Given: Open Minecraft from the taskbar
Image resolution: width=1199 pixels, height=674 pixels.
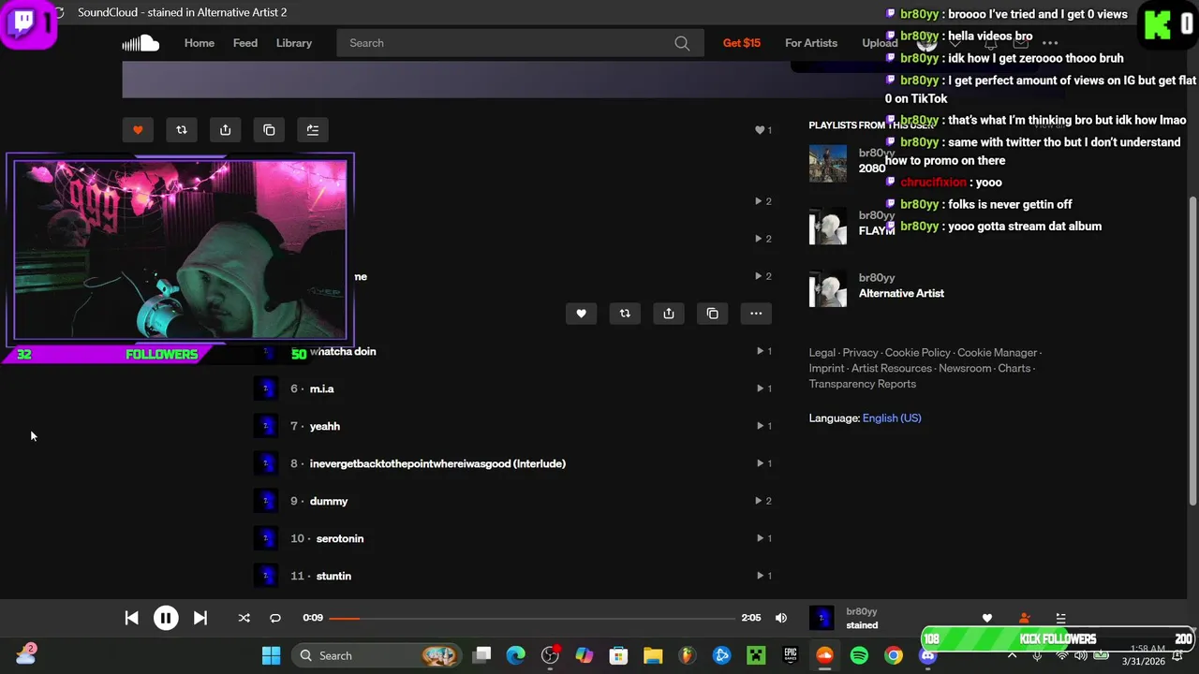Looking at the screenshot, I should pos(756,655).
